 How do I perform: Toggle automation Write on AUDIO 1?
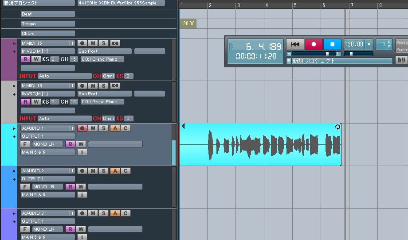click(81, 144)
